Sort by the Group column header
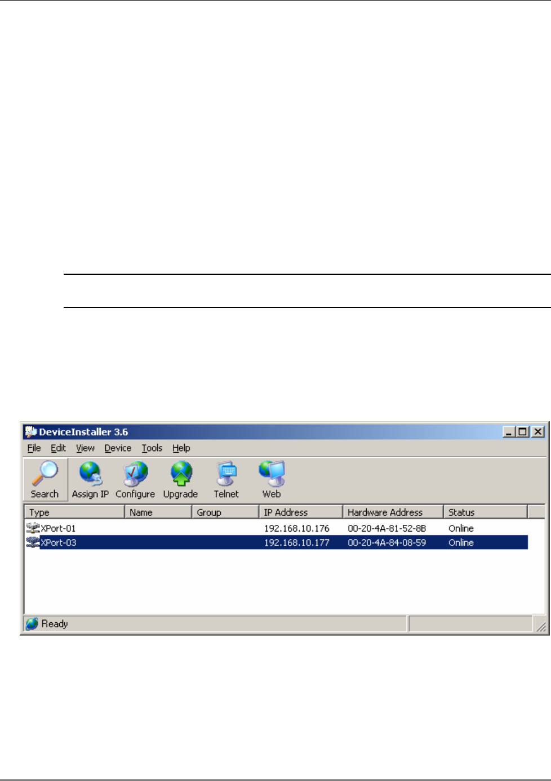551x781 pixels. pyautogui.click(x=225, y=512)
